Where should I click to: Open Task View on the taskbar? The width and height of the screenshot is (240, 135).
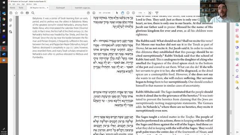click(4, 7)
